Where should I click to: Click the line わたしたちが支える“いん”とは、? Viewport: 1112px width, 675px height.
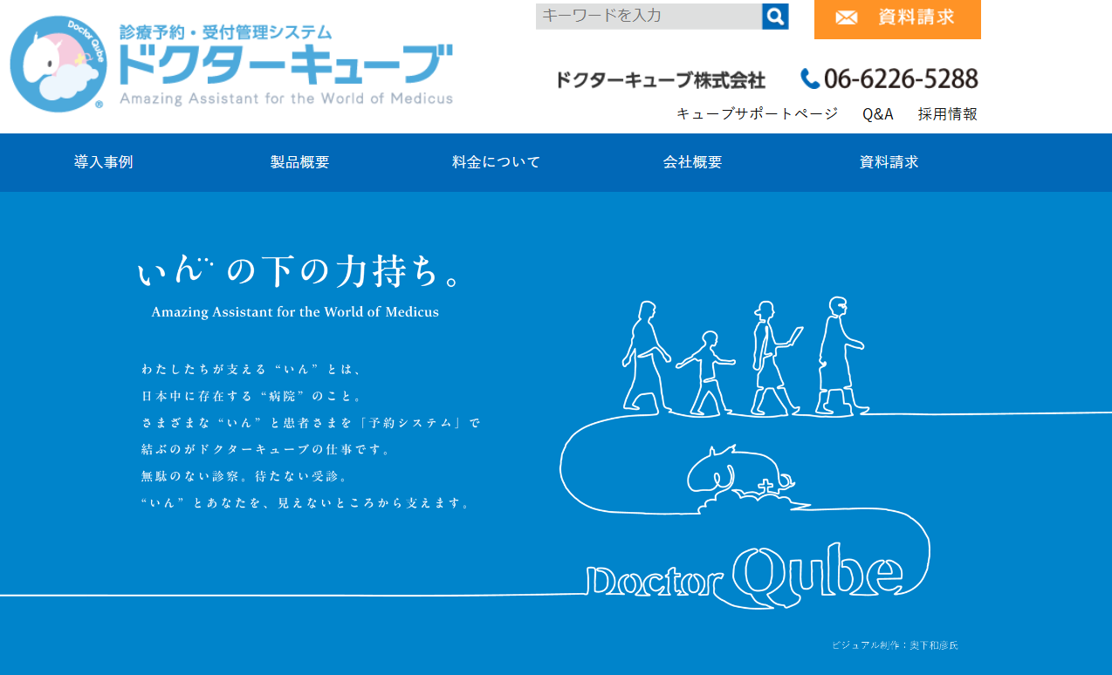251,369
